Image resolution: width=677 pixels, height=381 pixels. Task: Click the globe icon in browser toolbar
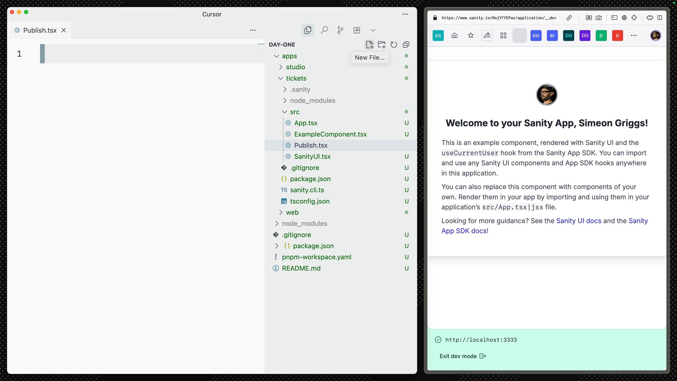tap(624, 18)
